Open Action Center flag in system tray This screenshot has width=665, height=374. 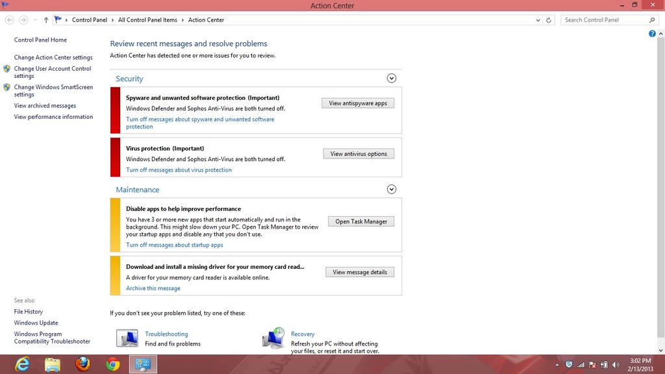point(592,365)
